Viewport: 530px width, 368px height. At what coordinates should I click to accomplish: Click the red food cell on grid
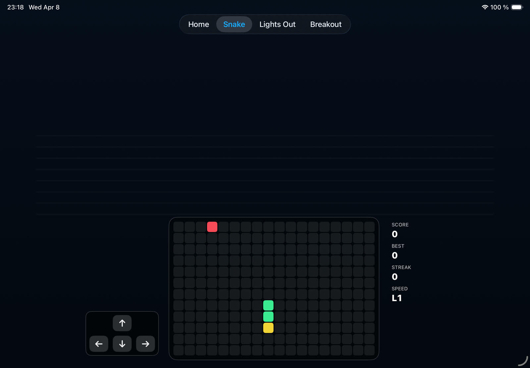212,227
